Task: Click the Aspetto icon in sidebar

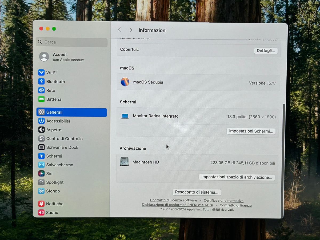Action: 41,130
